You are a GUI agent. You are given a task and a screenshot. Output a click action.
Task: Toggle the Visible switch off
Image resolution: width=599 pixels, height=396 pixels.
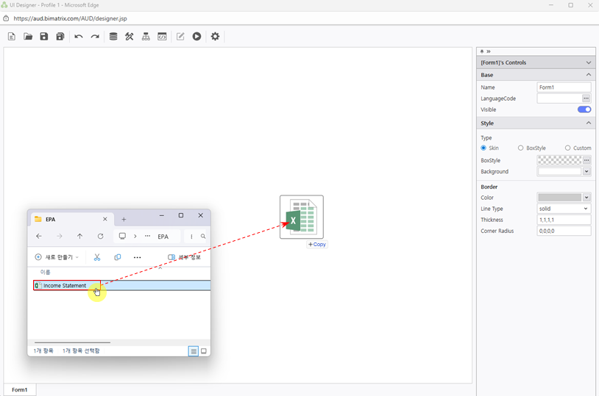[584, 109]
